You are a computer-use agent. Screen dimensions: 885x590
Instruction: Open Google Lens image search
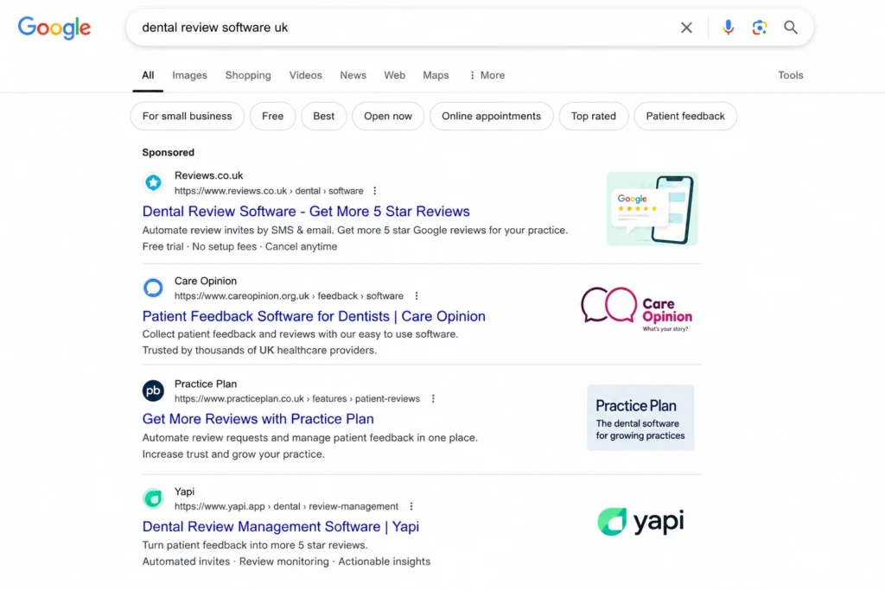click(759, 28)
